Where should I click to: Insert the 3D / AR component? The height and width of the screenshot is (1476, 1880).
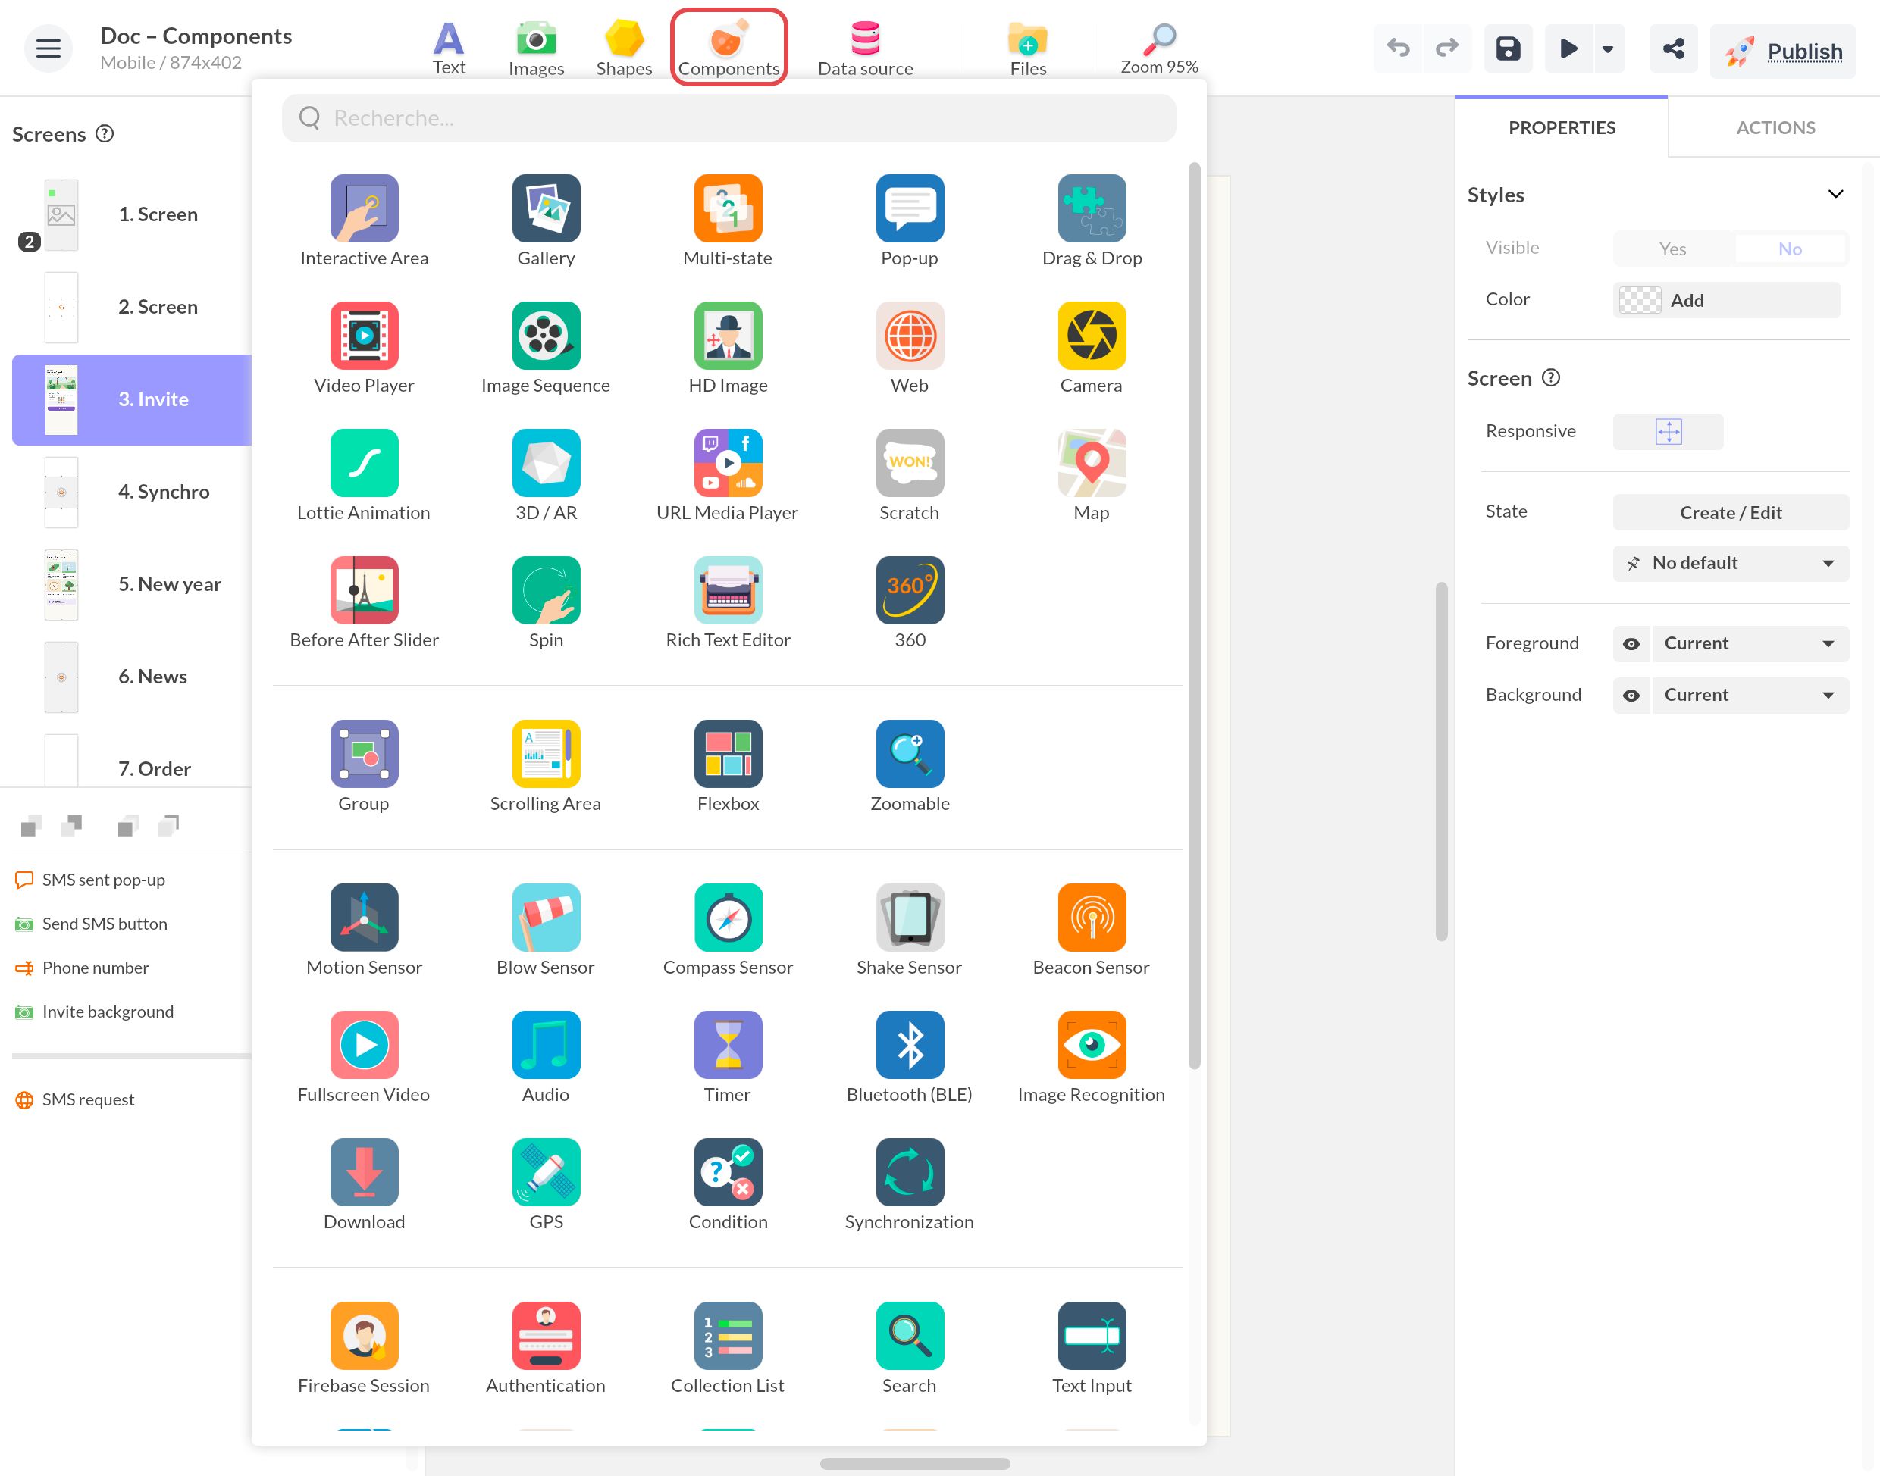(x=545, y=475)
